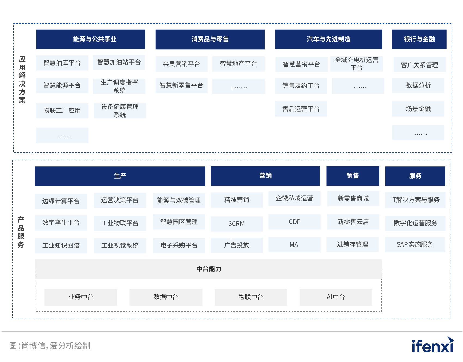
Task: Click the ifenxi logo
Action: click(x=432, y=345)
